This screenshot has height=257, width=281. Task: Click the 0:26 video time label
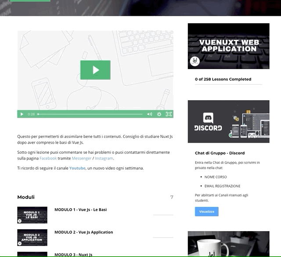[x=31, y=114]
